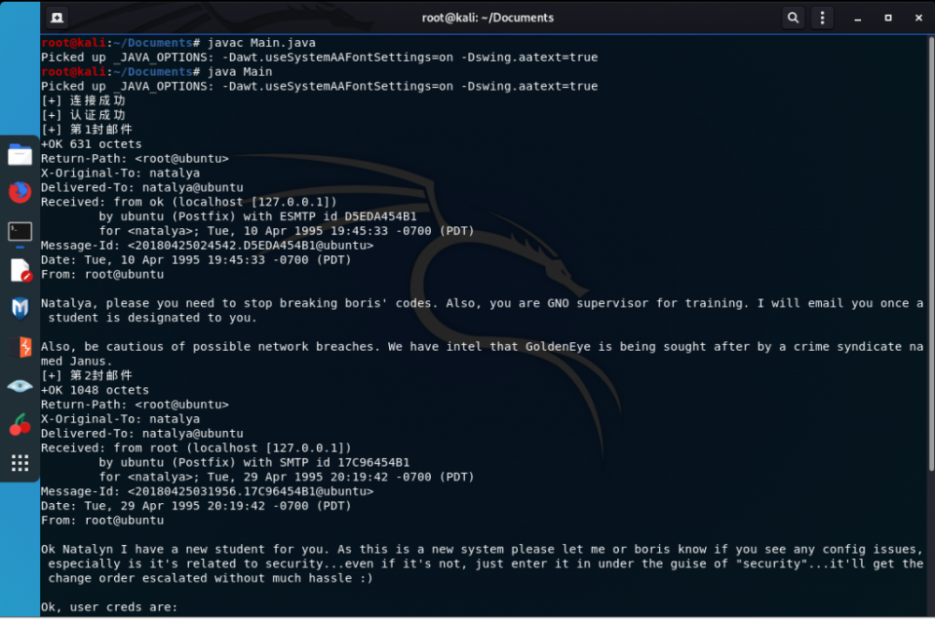Open a new Terminal from the dock

pos(20,232)
